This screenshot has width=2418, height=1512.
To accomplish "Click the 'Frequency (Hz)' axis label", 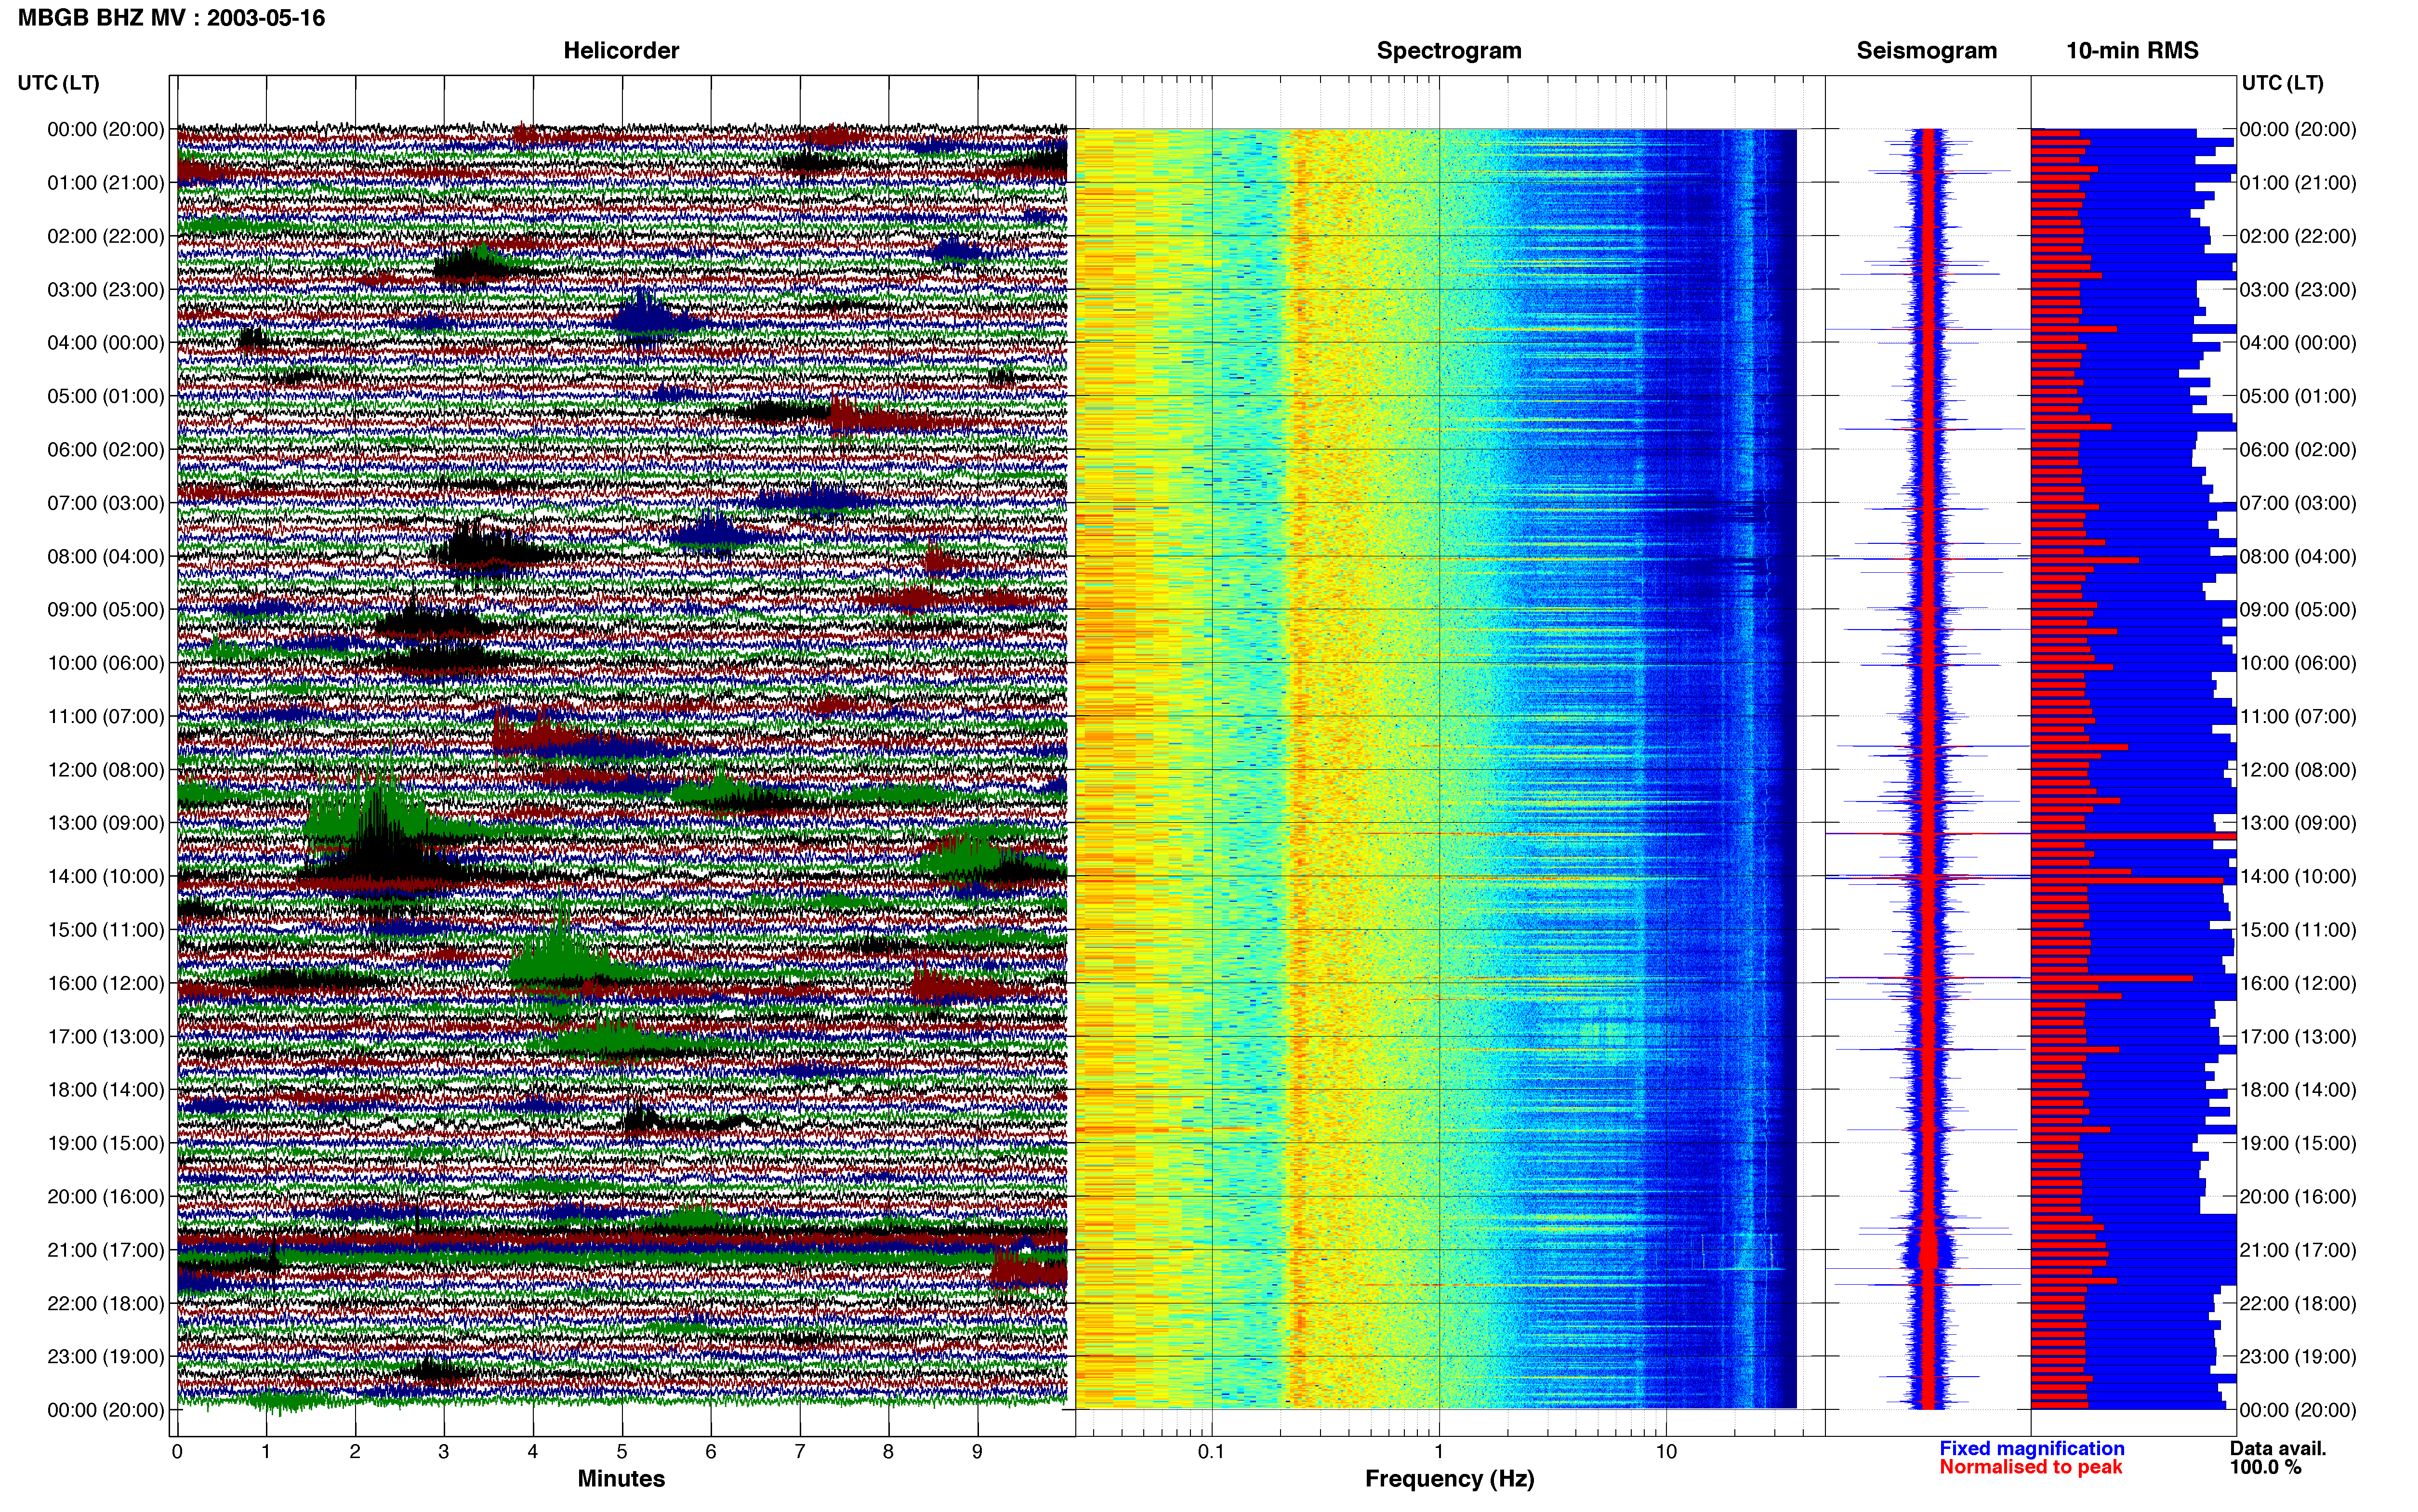I will coord(1449,1478).
